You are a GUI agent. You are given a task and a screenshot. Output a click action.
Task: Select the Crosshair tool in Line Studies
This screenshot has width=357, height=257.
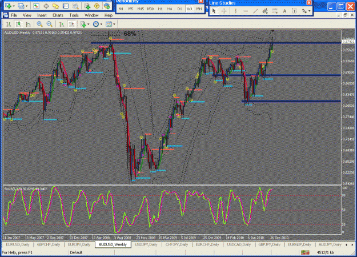click(x=224, y=11)
